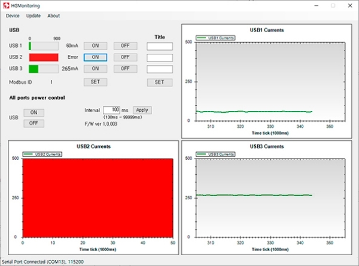Turn USB 3 port OFF
The width and height of the screenshot is (359, 266).
(125, 69)
